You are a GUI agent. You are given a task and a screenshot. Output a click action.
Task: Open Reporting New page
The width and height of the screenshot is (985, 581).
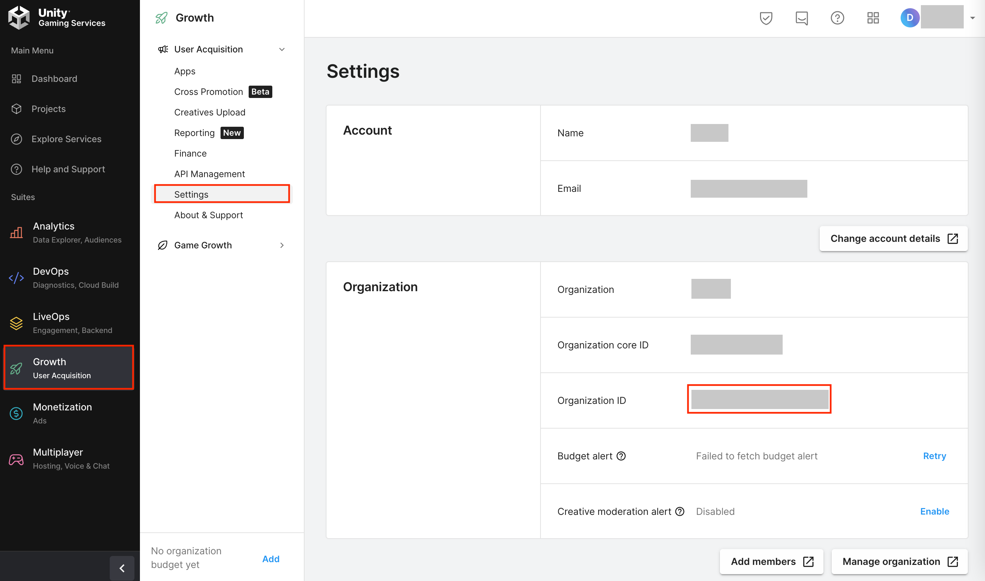(x=209, y=133)
